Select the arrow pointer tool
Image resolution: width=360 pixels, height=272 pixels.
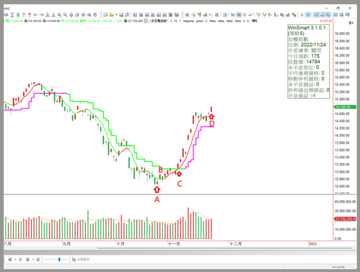pos(302,15)
